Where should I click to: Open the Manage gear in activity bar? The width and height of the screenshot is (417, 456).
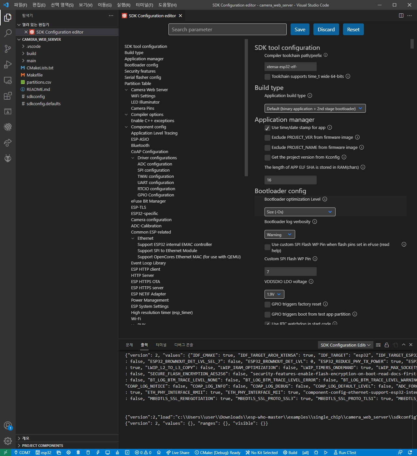coord(8,441)
